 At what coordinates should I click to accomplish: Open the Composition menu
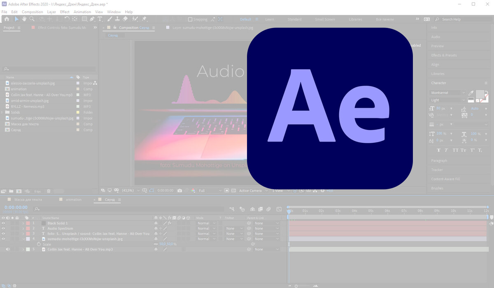click(x=32, y=12)
